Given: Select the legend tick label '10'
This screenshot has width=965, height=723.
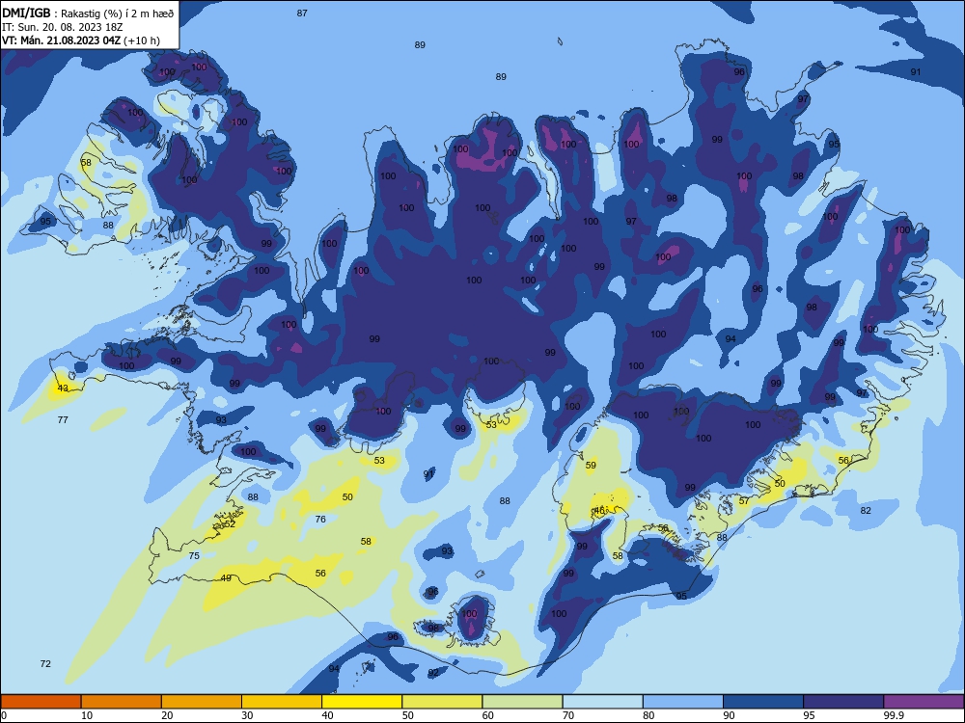Looking at the screenshot, I should pos(87,715).
